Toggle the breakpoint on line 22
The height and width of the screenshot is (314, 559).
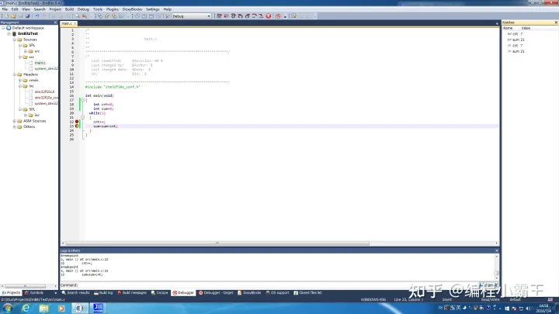pyautogui.click(x=77, y=122)
